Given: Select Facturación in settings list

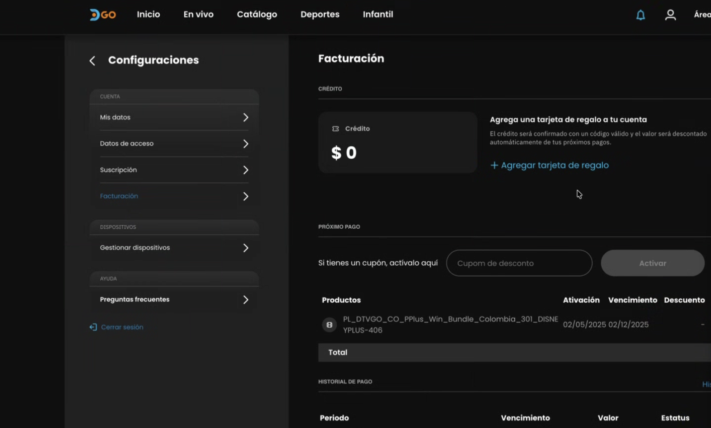Looking at the screenshot, I should pos(119,196).
